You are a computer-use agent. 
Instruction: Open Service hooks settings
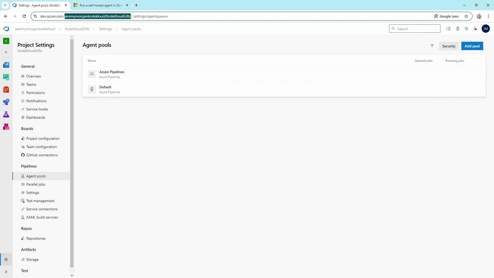tap(37, 109)
